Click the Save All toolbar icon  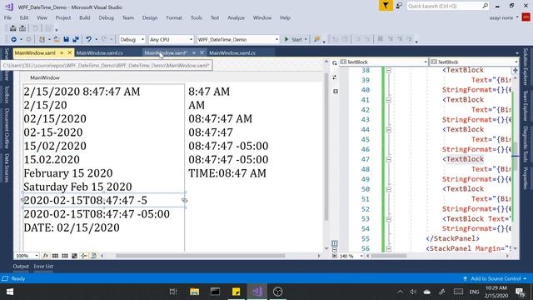click(x=76, y=39)
